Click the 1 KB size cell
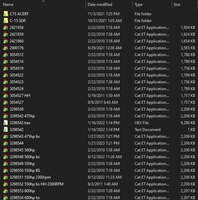Image resolution: width=198 pixels, height=200 pixels. (x=191, y=130)
